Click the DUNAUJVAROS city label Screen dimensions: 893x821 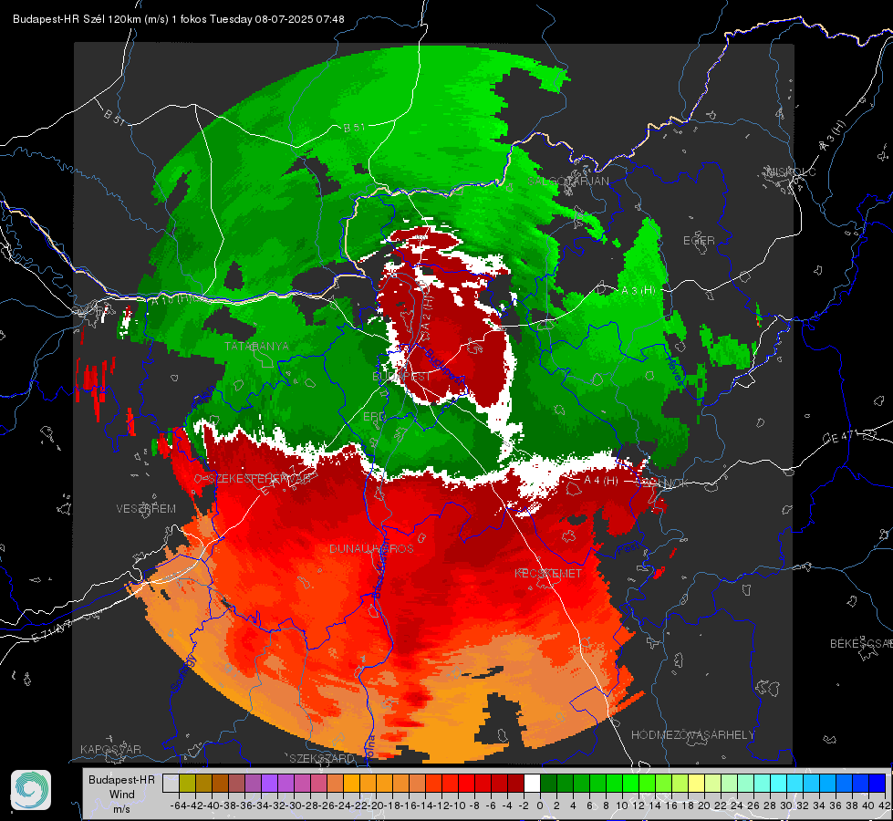(x=371, y=548)
